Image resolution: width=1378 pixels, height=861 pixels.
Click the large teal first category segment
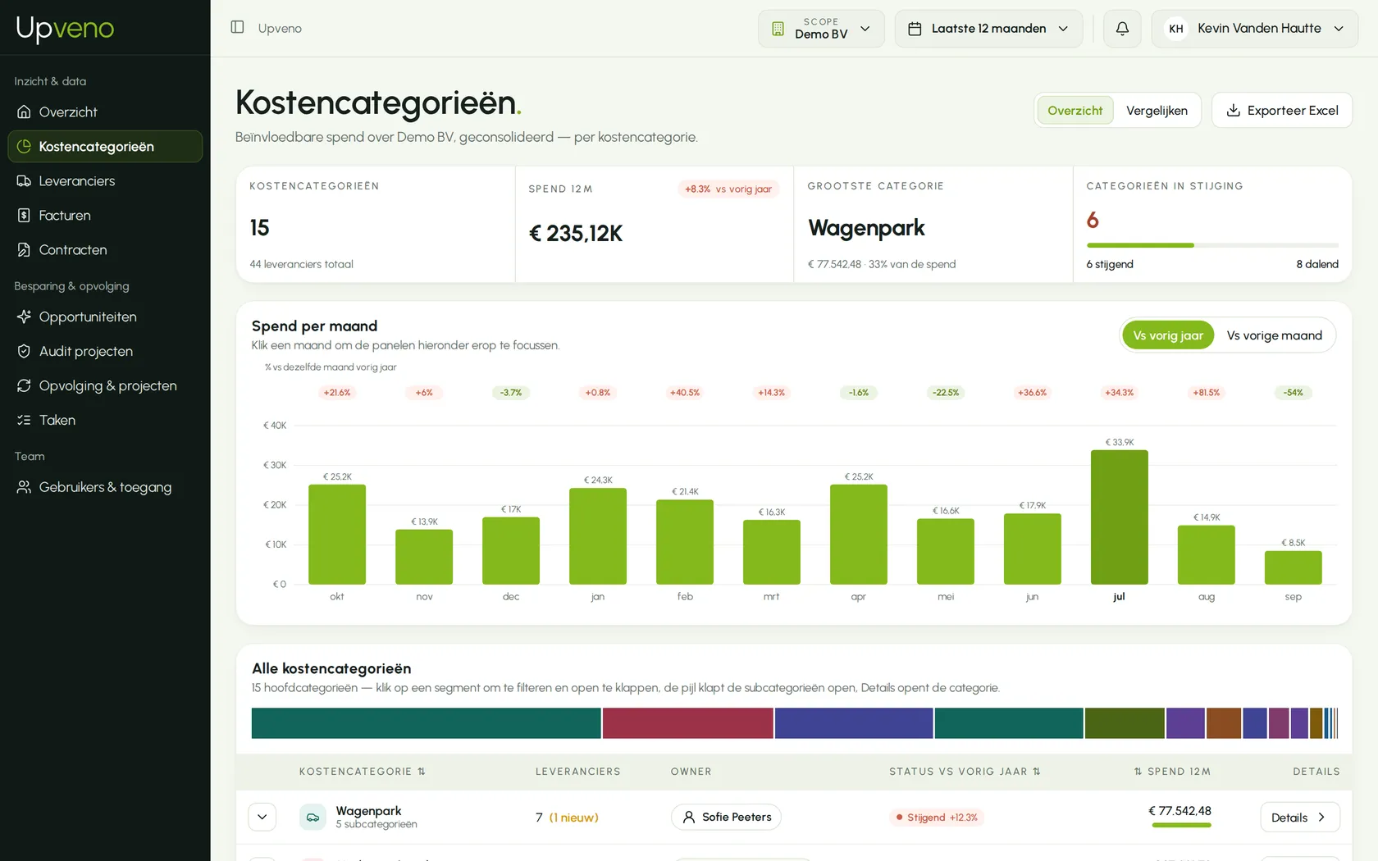pyautogui.click(x=426, y=723)
